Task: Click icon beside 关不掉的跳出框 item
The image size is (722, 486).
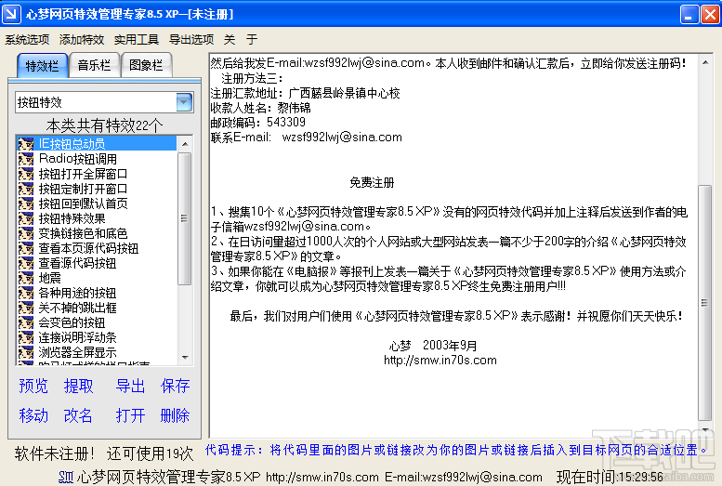Action: click(x=26, y=308)
